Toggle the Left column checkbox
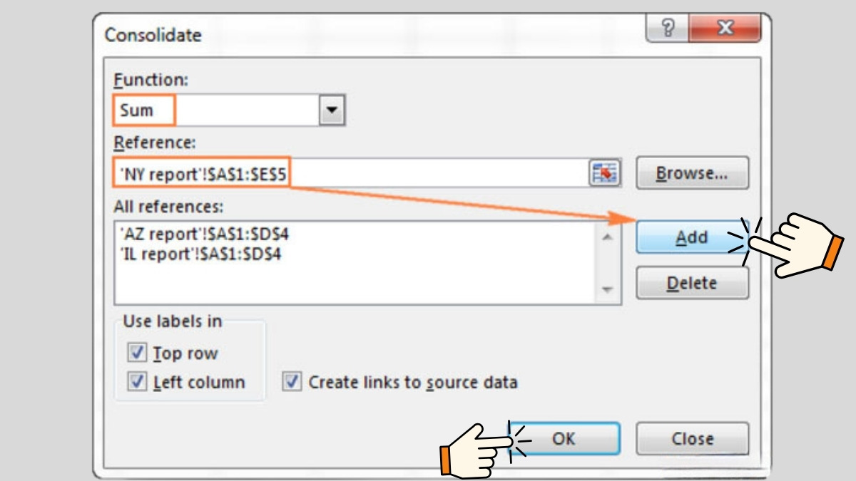Image resolution: width=856 pixels, height=481 pixels. (136, 382)
